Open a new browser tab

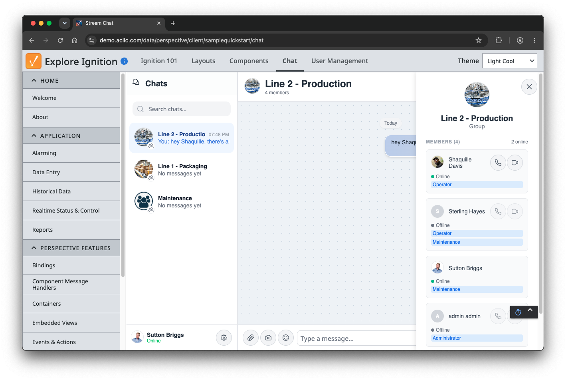173,23
